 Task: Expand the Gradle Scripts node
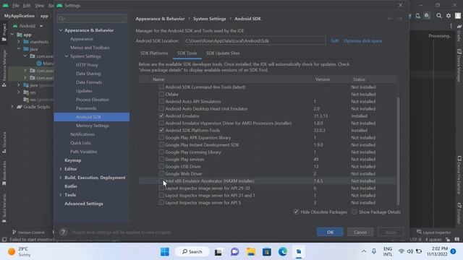pos(12,107)
